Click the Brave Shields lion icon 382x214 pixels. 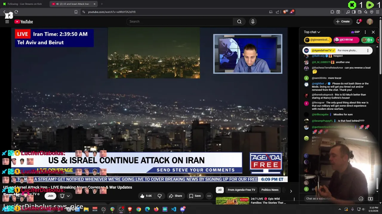coord(285,12)
